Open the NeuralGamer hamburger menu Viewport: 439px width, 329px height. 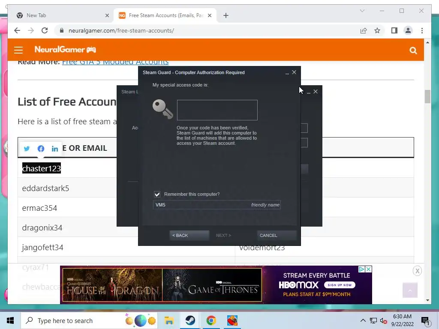18,50
